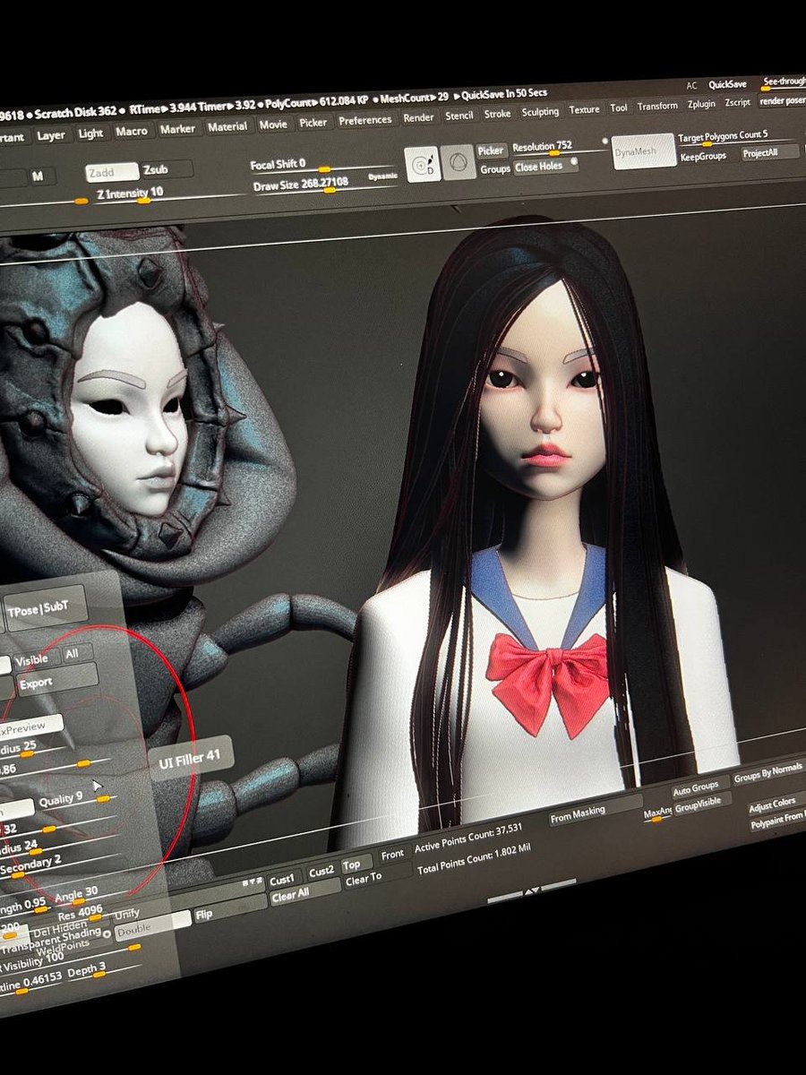Click the round mesh icon next to Picker
806x1075 pixels.
click(x=459, y=162)
